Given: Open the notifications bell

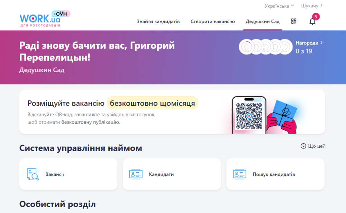Looking at the screenshot, I should 312,21.
